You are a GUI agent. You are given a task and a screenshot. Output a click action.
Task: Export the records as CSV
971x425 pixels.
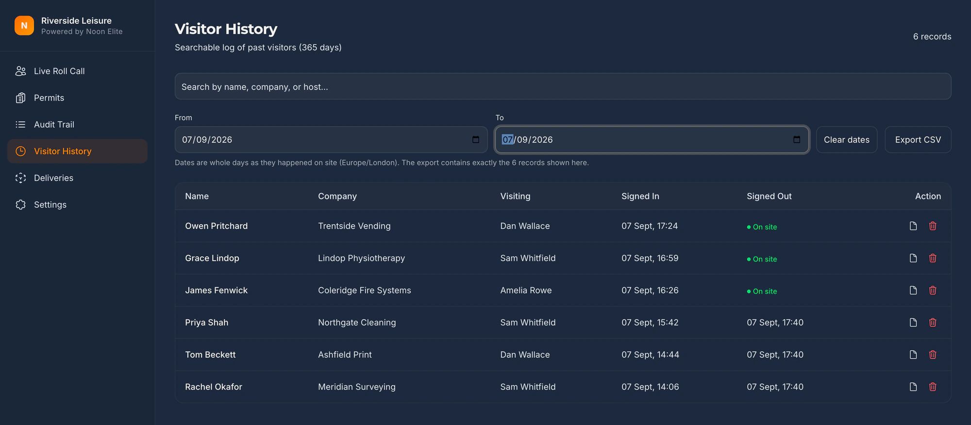click(x=918, y=140)
